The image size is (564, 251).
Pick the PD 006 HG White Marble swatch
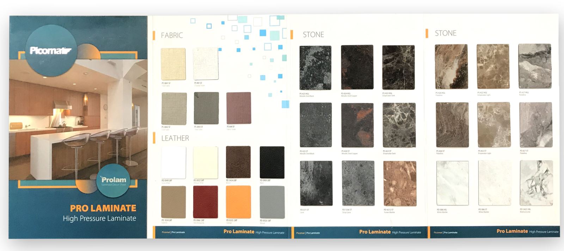[x=453, y=183]
